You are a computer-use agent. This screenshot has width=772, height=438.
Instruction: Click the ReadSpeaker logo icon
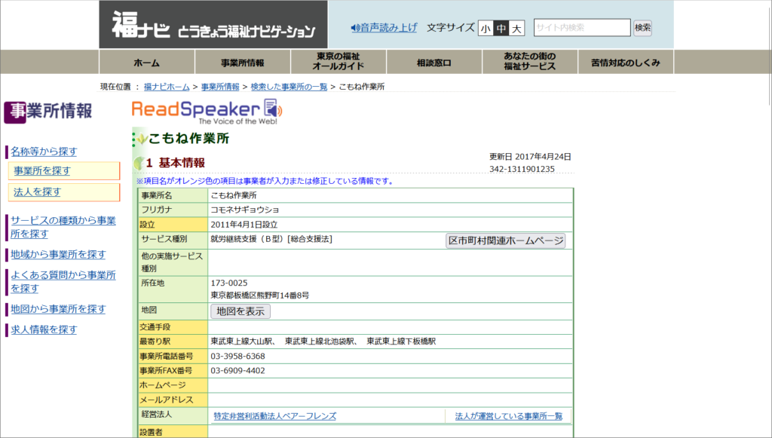coord(205,110)
